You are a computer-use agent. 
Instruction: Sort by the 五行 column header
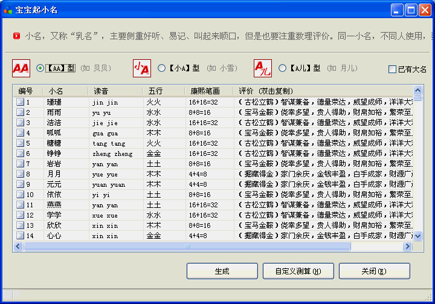[164, 91]
